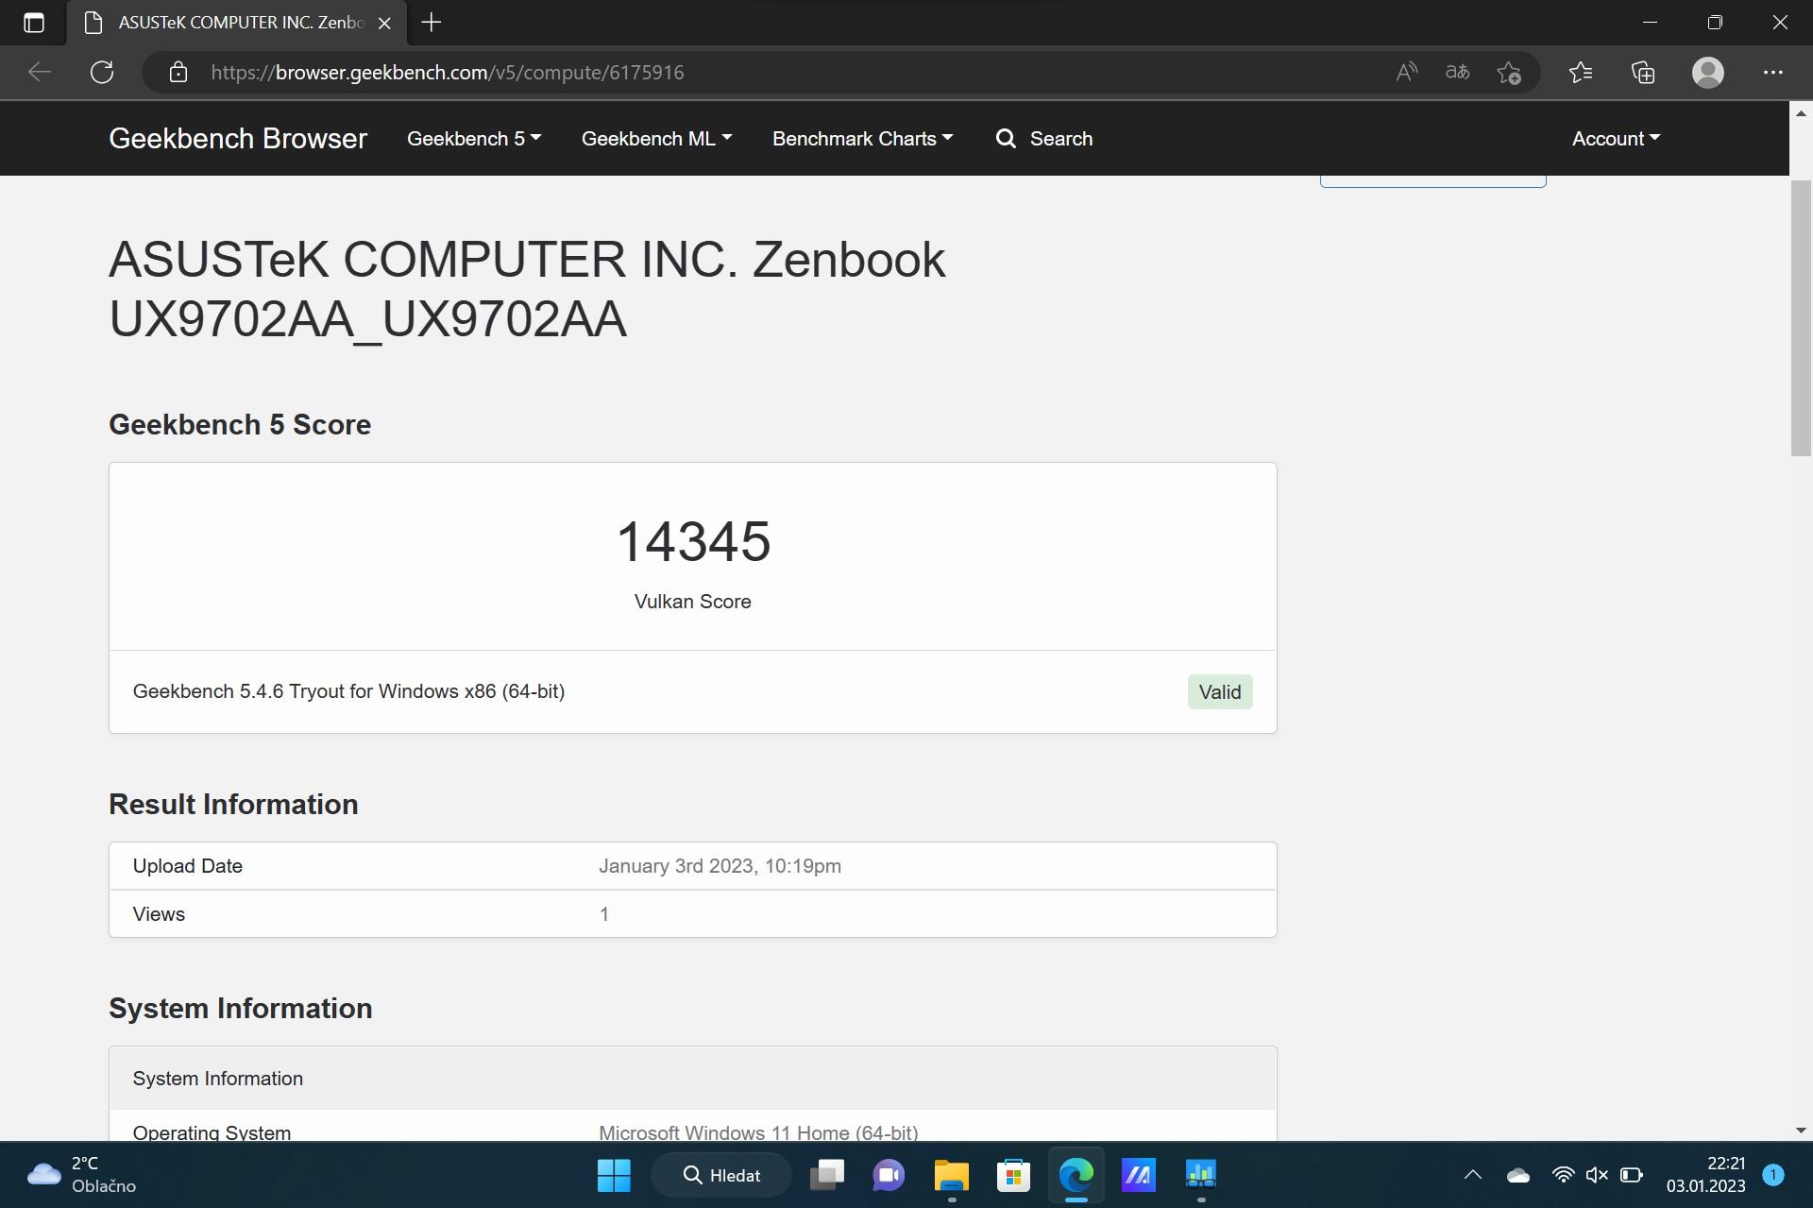This screenshot has width=1813, height=1208.
Task: Open the notification center badge
Action: coord(1773,1175)
